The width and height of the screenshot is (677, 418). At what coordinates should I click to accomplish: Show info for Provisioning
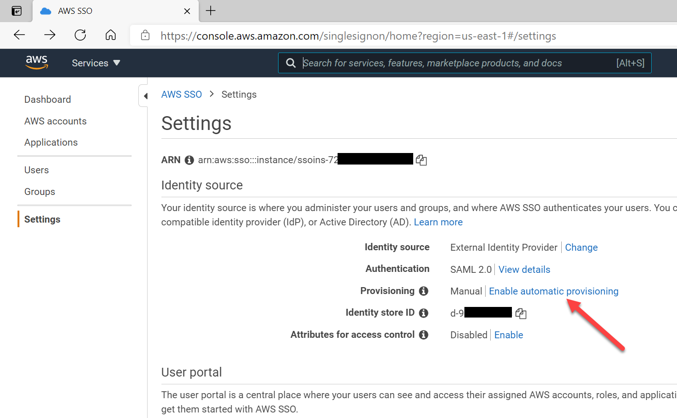tap(423, 291)
